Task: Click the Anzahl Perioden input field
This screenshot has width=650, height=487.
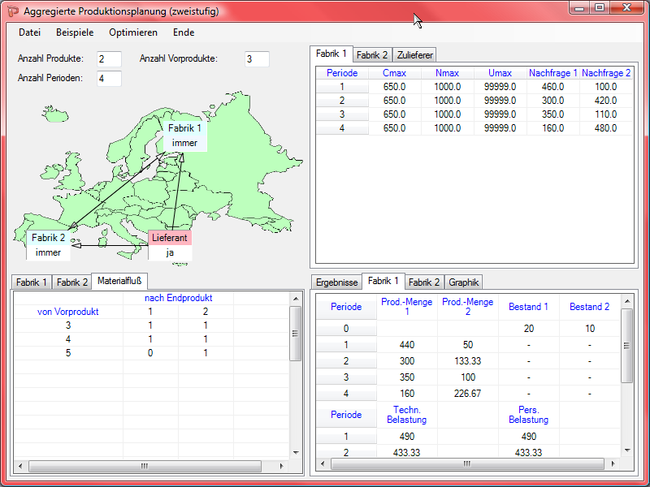Action: 109,79
